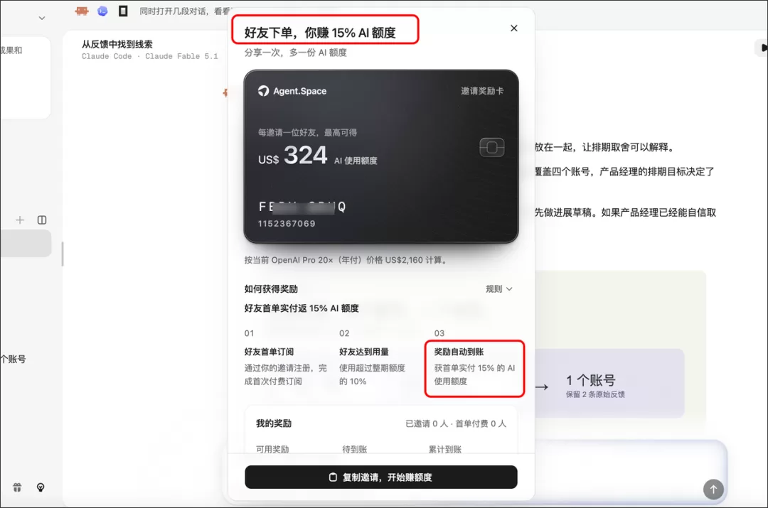Screen dimensions: 768x508
Task: Click the 我的奖励 section heading
Action: 274,423
